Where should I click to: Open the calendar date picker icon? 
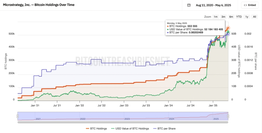pos(189,5)
